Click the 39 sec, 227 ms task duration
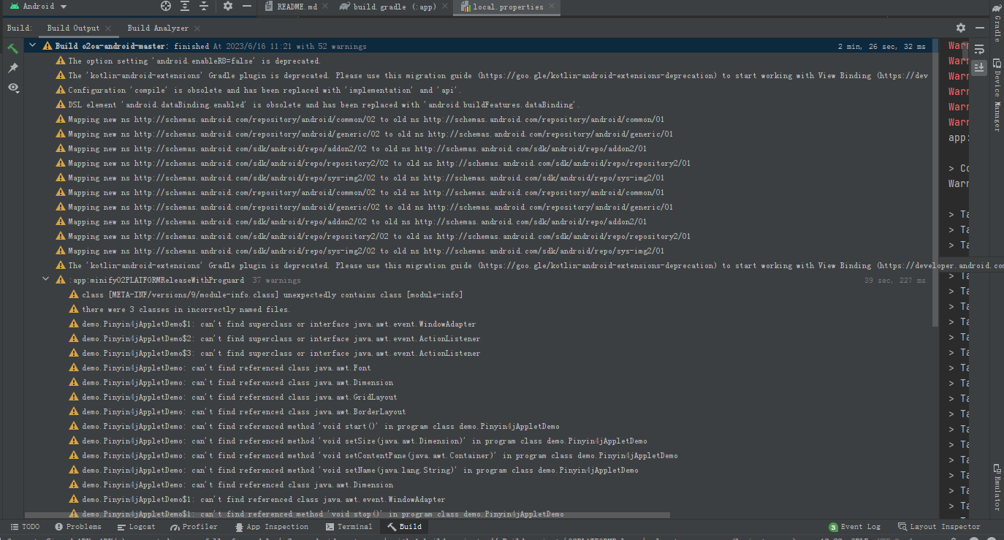This screenshot has width=1004, height=540. (x=894, y=281)
